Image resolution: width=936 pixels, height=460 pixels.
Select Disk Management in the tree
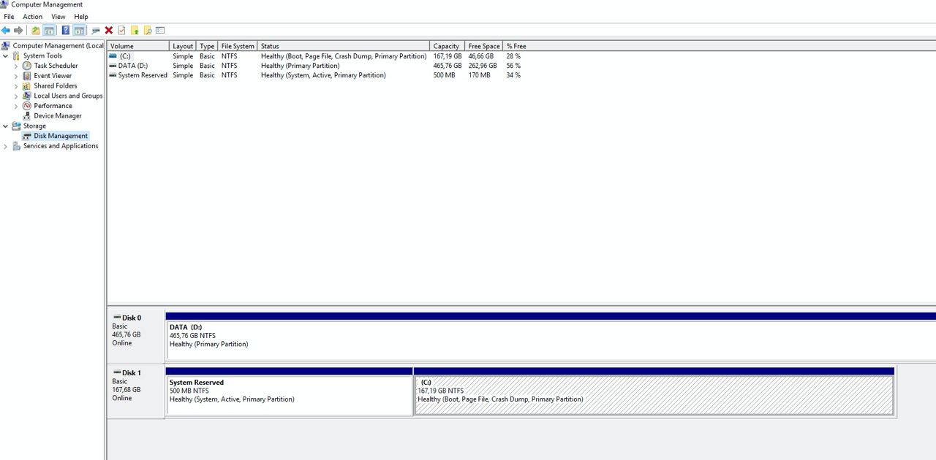61,136
